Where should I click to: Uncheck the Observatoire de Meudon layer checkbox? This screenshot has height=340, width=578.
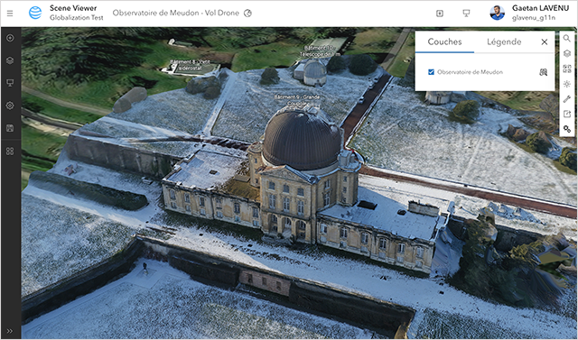point(431,72)
